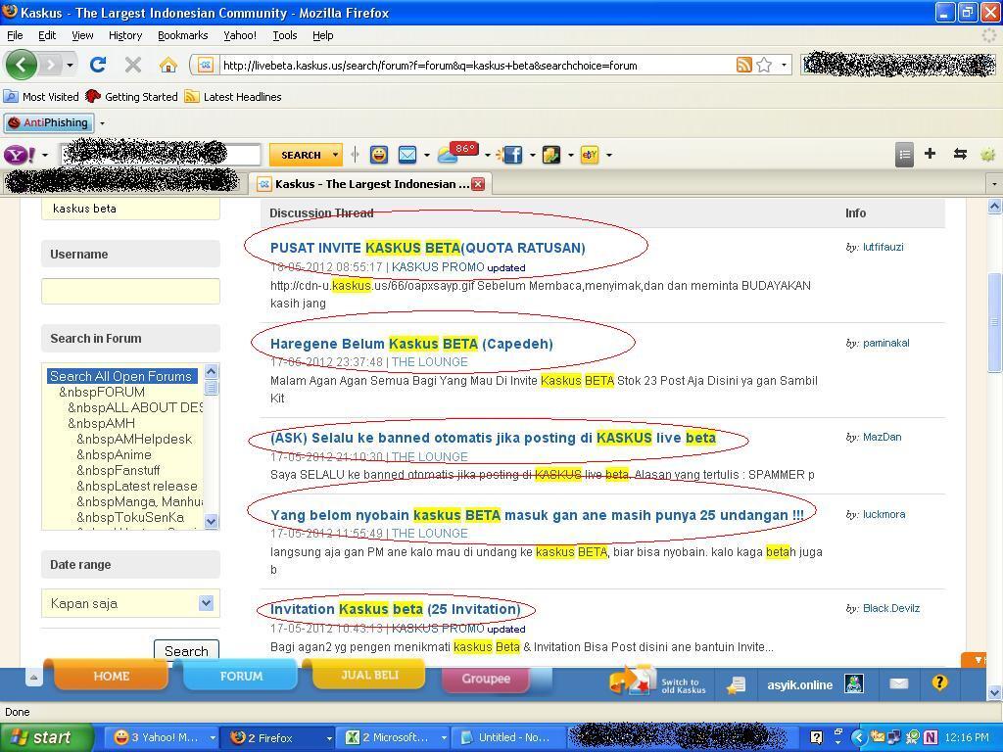Click the list view icon in Yahoo toolbar
This screenshot has width=1003, height=752.
pos(904,154)
